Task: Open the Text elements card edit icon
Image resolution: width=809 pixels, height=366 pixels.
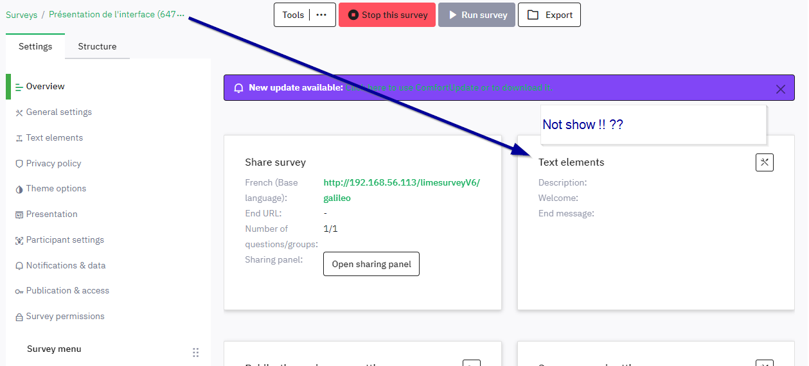Action: [x=765, y=162]
